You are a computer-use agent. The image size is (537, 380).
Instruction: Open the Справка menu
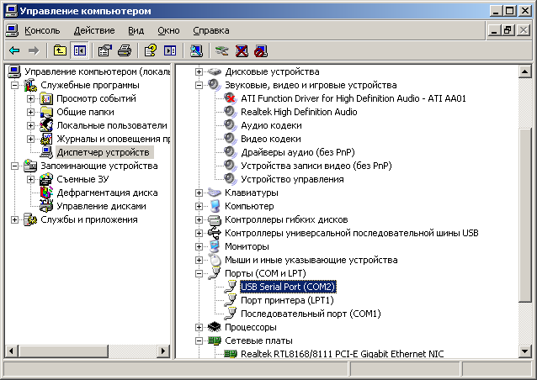[x=210, y=30]
